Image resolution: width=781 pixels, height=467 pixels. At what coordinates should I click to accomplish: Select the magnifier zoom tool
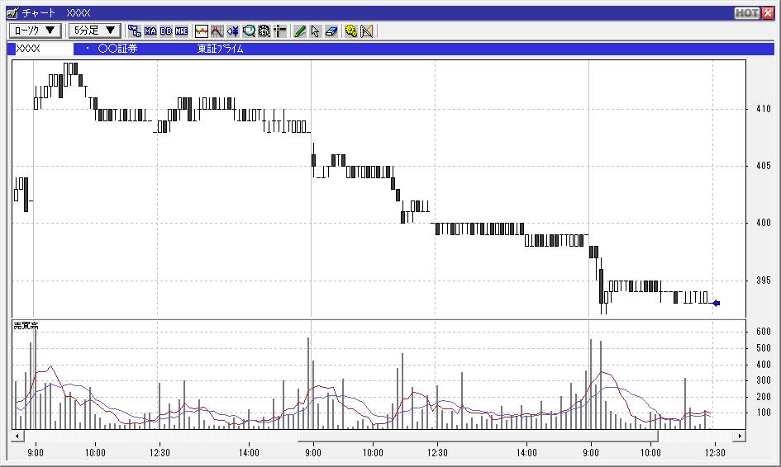pyautogui.click(x=249, y=31)
